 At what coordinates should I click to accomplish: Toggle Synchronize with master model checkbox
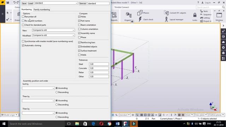(x=23, y=41)
